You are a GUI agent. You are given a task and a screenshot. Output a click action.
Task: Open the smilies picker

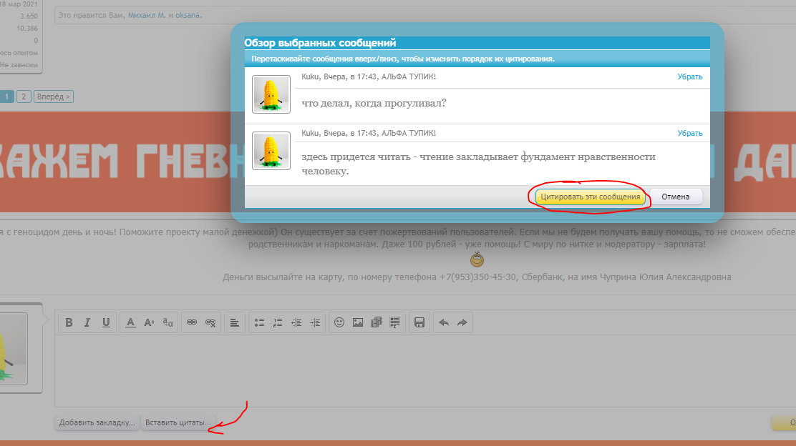(339, 322)
